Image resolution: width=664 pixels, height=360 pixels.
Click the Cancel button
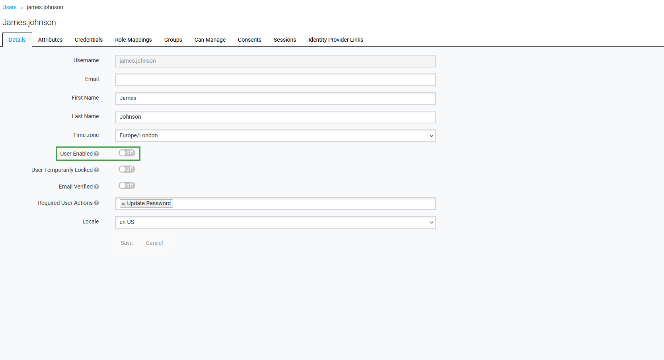coord(154,243)
